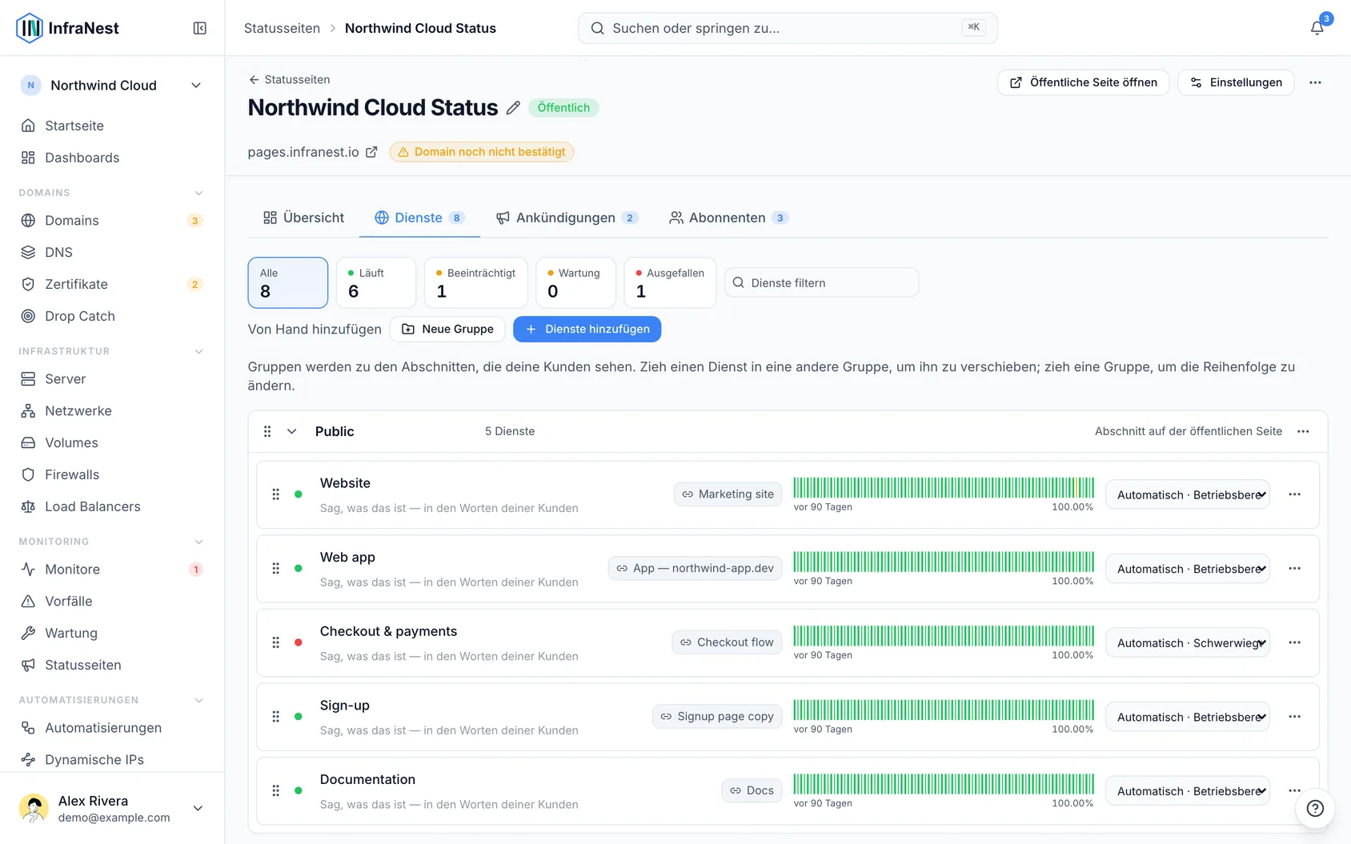The image size is (1351, 844).
Task: Open the notifications bell
Action: [1317, 28]
